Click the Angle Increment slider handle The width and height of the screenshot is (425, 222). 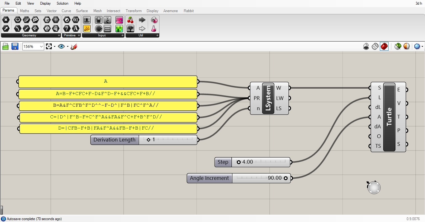(286, 178)
